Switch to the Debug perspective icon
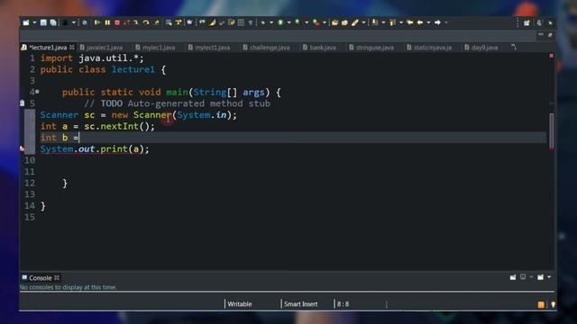 point(551,22)
